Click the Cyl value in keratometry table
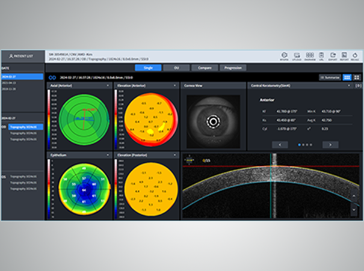Image resolution: width=364 pixels, height=271 pixels. click(x=287, y=129)
